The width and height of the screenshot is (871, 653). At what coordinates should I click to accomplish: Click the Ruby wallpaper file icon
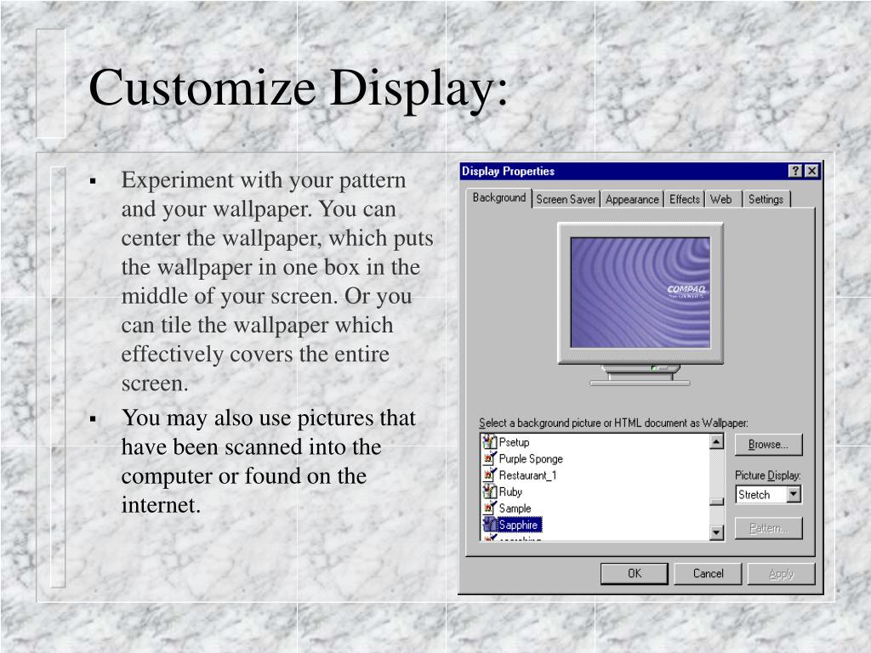(489, 492)
